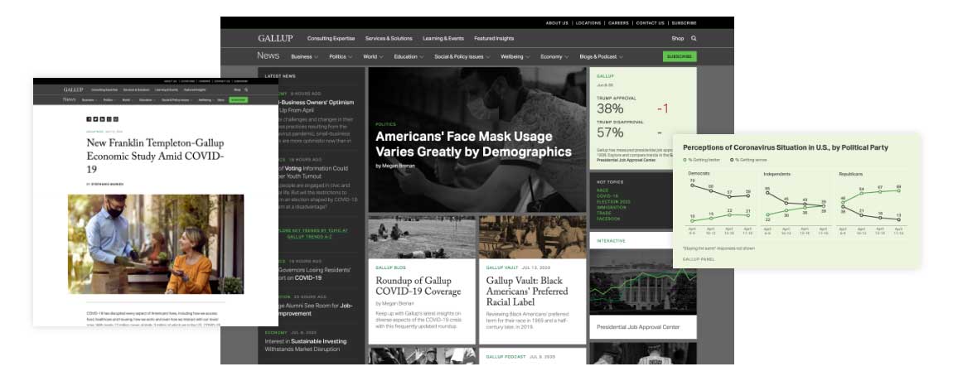Expand Business dropdown in main News navigation
This screenshot has height=381, width=953.
click(x=304, y=56)
